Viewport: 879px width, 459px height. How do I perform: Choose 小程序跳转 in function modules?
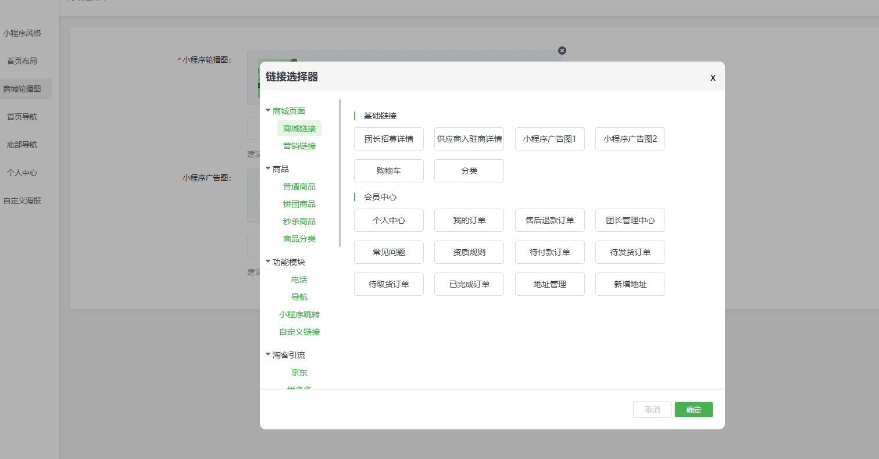click(x=299, y=314)
